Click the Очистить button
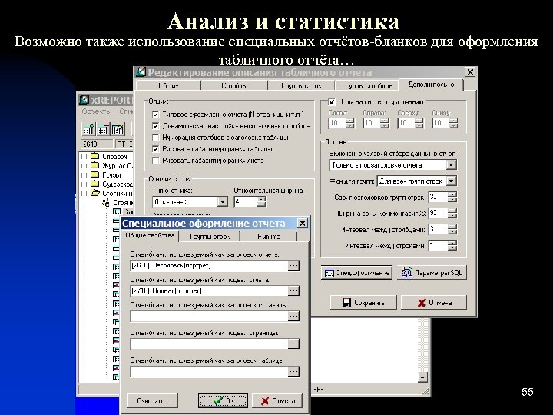The image size is (553, 415). tap(153, 401)
